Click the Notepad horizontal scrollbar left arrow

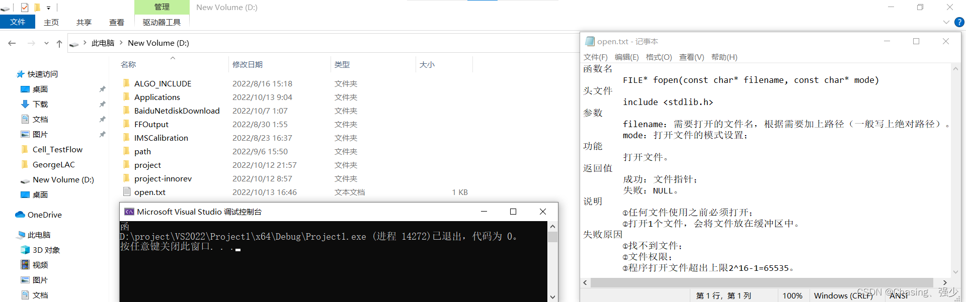coord(585,282)
